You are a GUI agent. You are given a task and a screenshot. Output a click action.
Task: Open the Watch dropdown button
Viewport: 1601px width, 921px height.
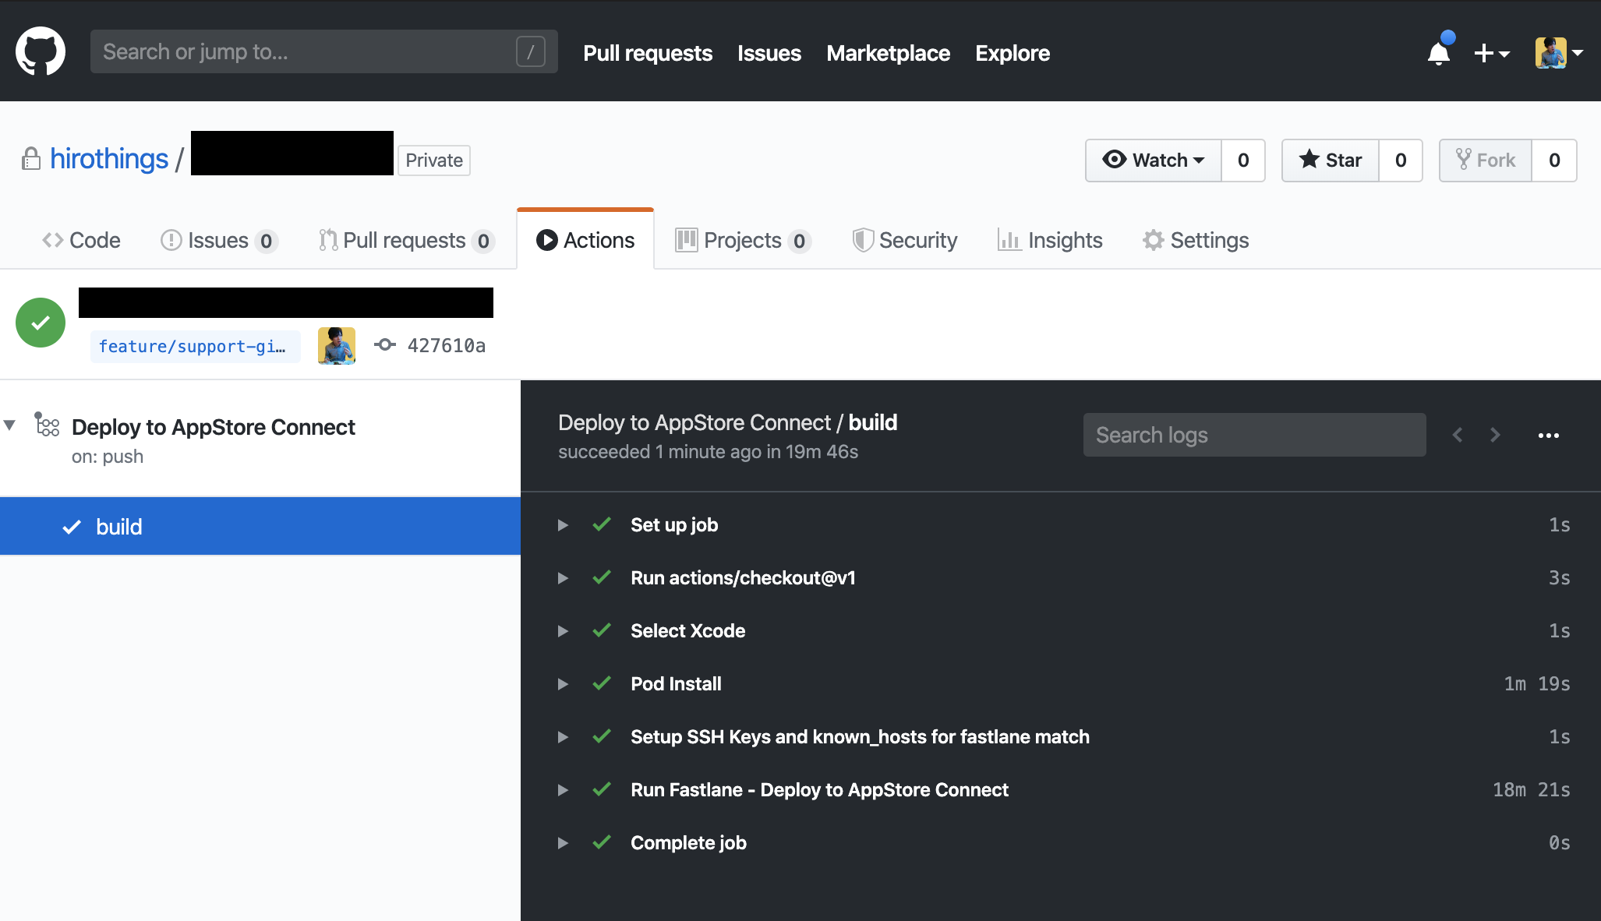pos(1154,161)
